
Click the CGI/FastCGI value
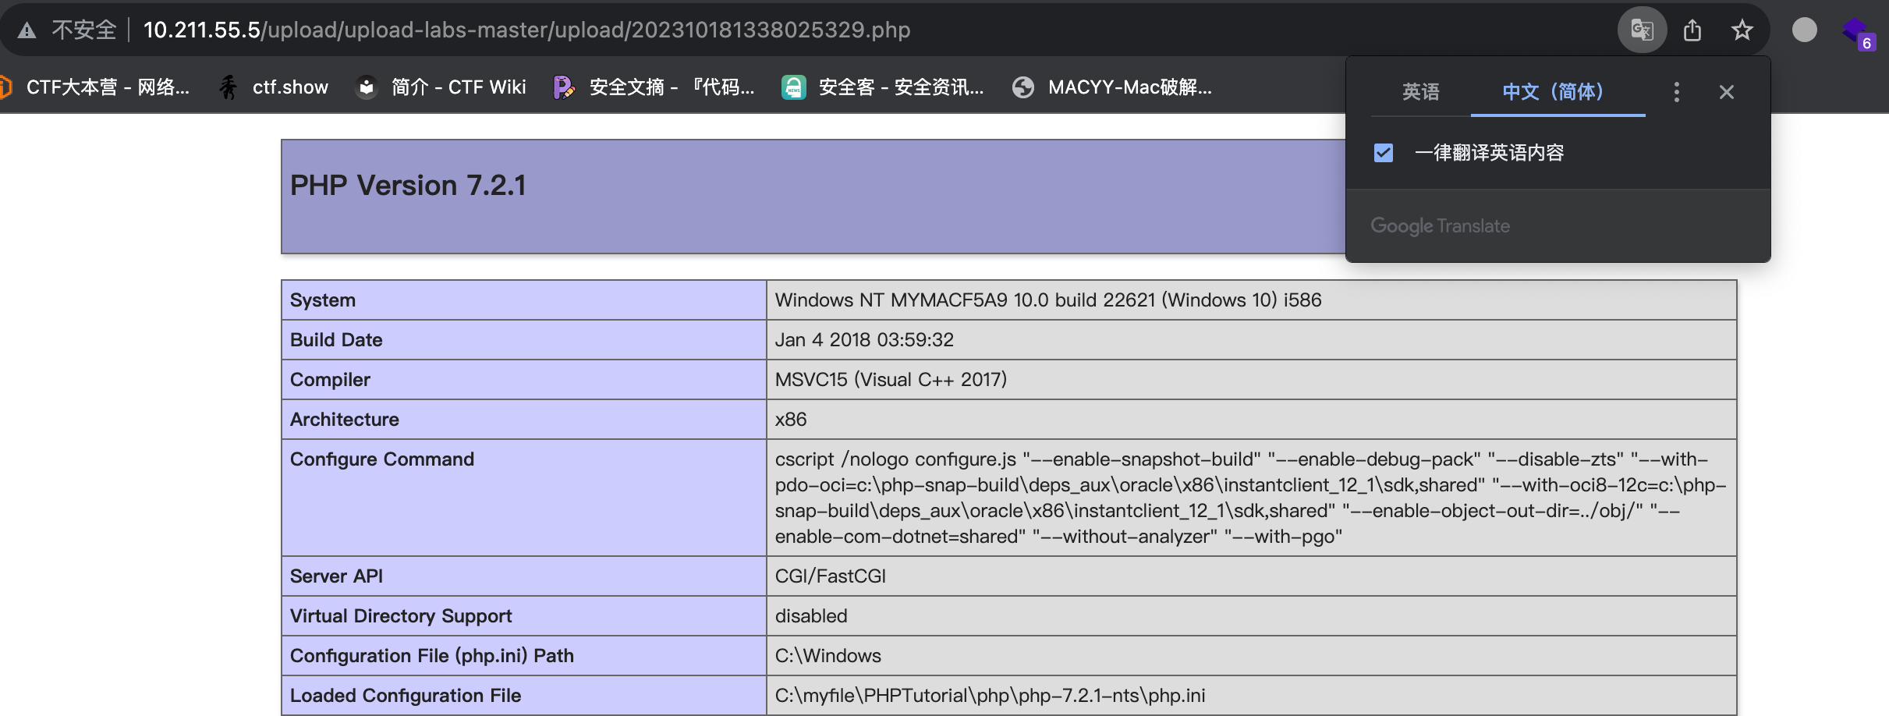pyautogui.click(x=831, y=576)
